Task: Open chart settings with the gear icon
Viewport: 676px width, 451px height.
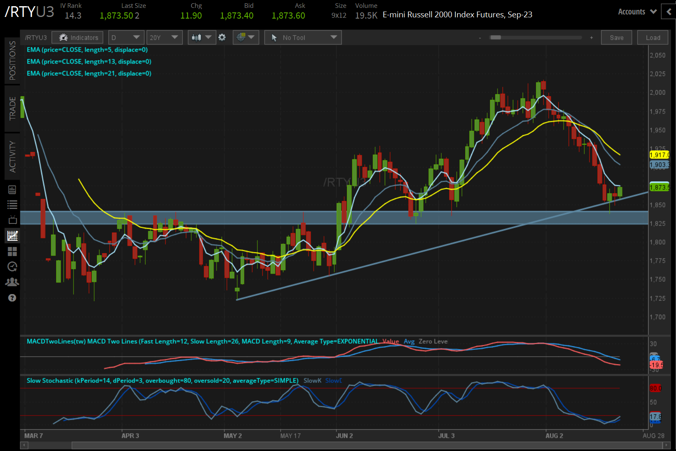Action: (222, 37)
